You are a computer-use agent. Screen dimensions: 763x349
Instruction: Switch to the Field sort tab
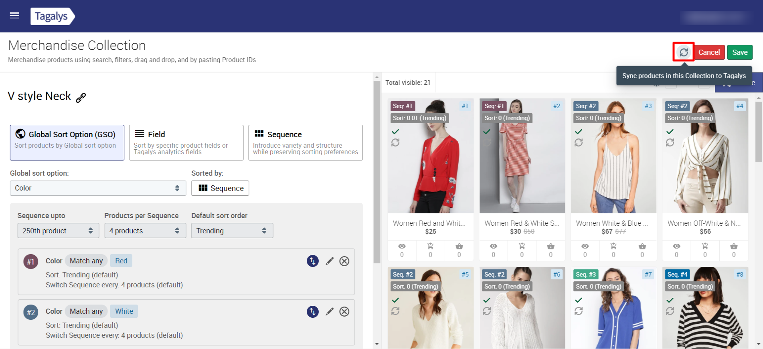click(186, 142)
